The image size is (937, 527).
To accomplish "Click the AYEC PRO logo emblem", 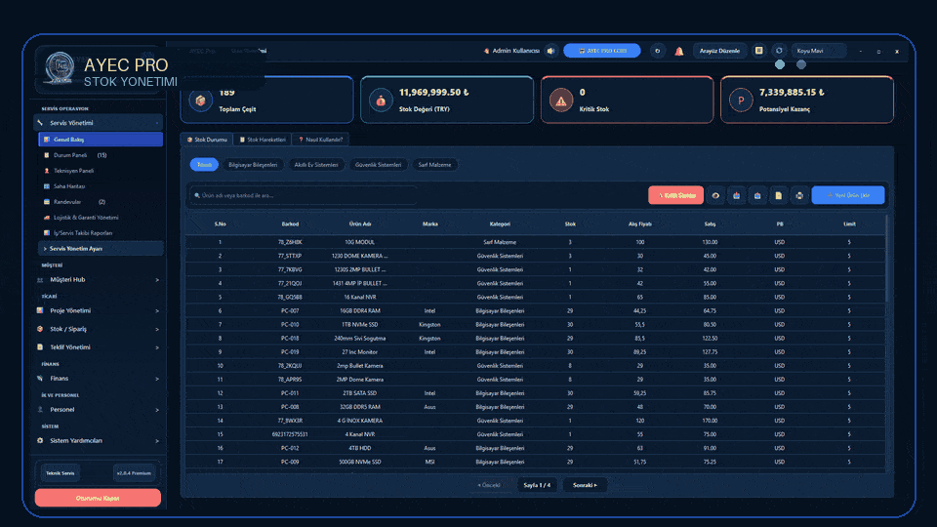I will (60, 68).
